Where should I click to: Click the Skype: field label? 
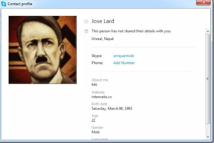click(97, 56)
